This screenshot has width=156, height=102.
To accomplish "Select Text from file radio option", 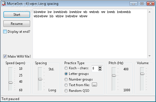I will click(x=66, y=85).
